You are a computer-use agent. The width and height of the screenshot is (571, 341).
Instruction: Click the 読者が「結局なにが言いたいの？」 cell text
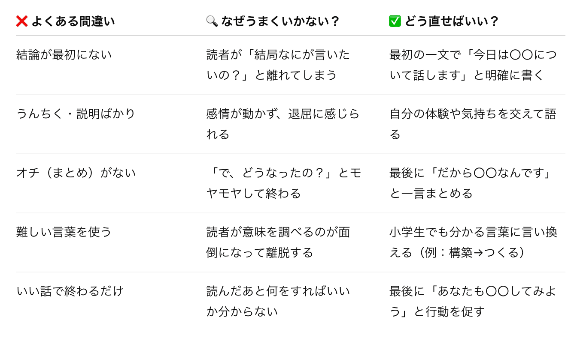[x=278, y=65]
